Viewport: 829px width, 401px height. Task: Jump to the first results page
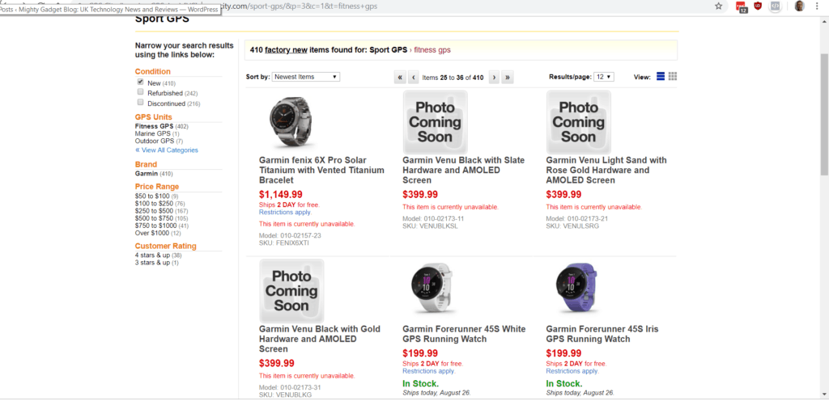tap(400, 78)
